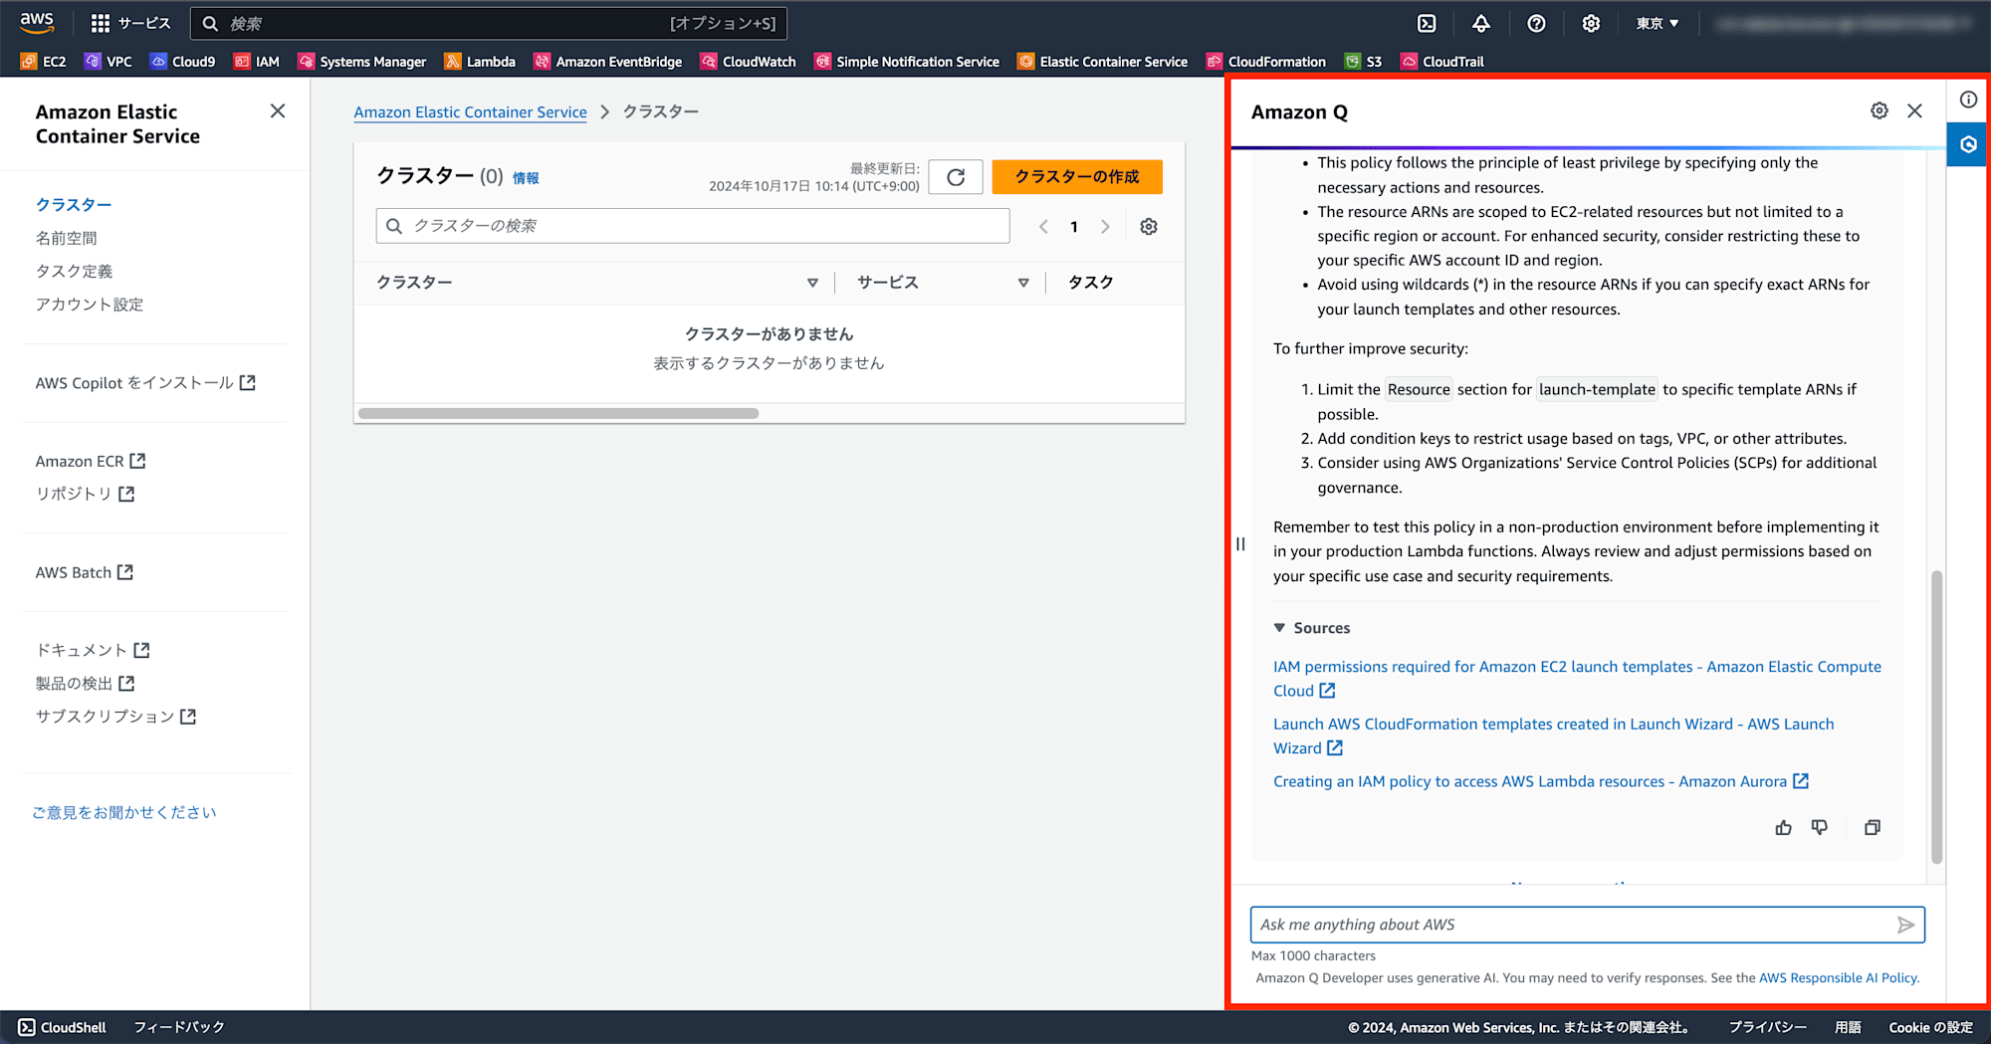Open Amazon ECR external link

91,461
